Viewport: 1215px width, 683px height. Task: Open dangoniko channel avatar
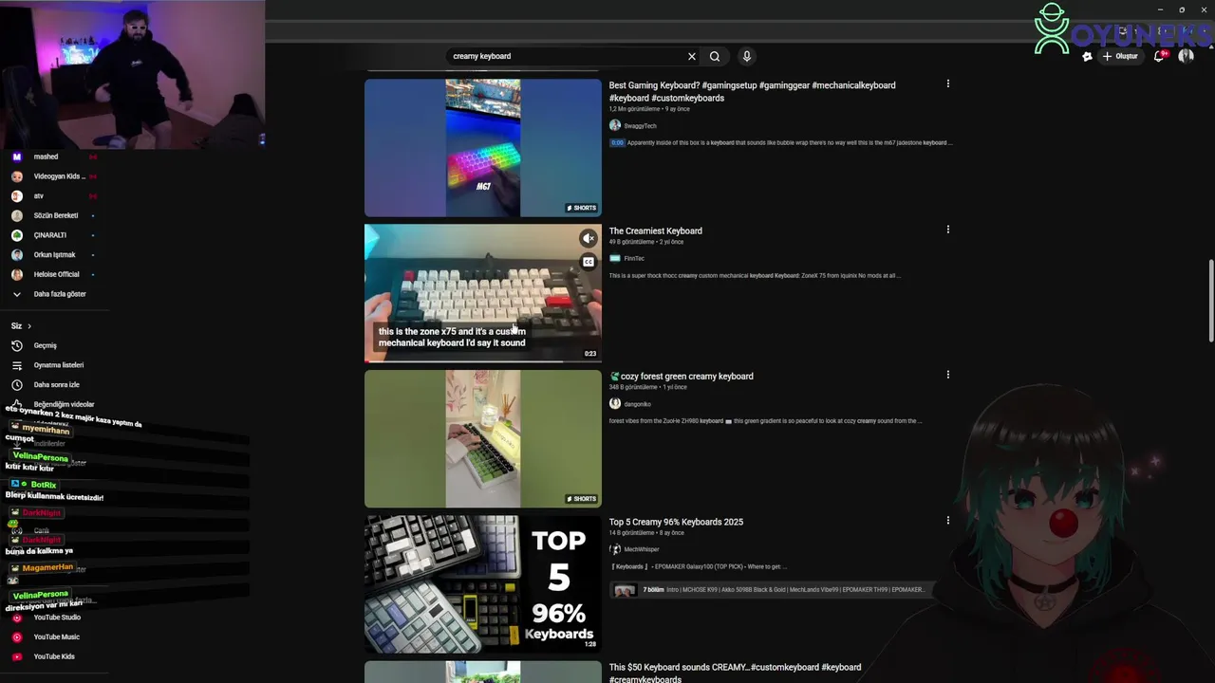coord(615,404)
